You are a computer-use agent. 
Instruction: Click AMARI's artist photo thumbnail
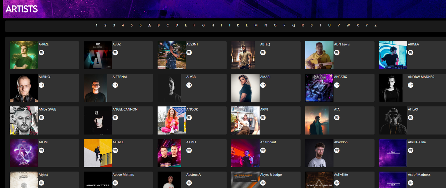(x=245, y=88)
